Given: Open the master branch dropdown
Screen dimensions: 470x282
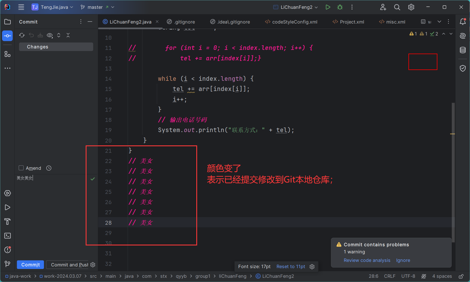Looking at the screenshot, I should (x=98, y=7).
